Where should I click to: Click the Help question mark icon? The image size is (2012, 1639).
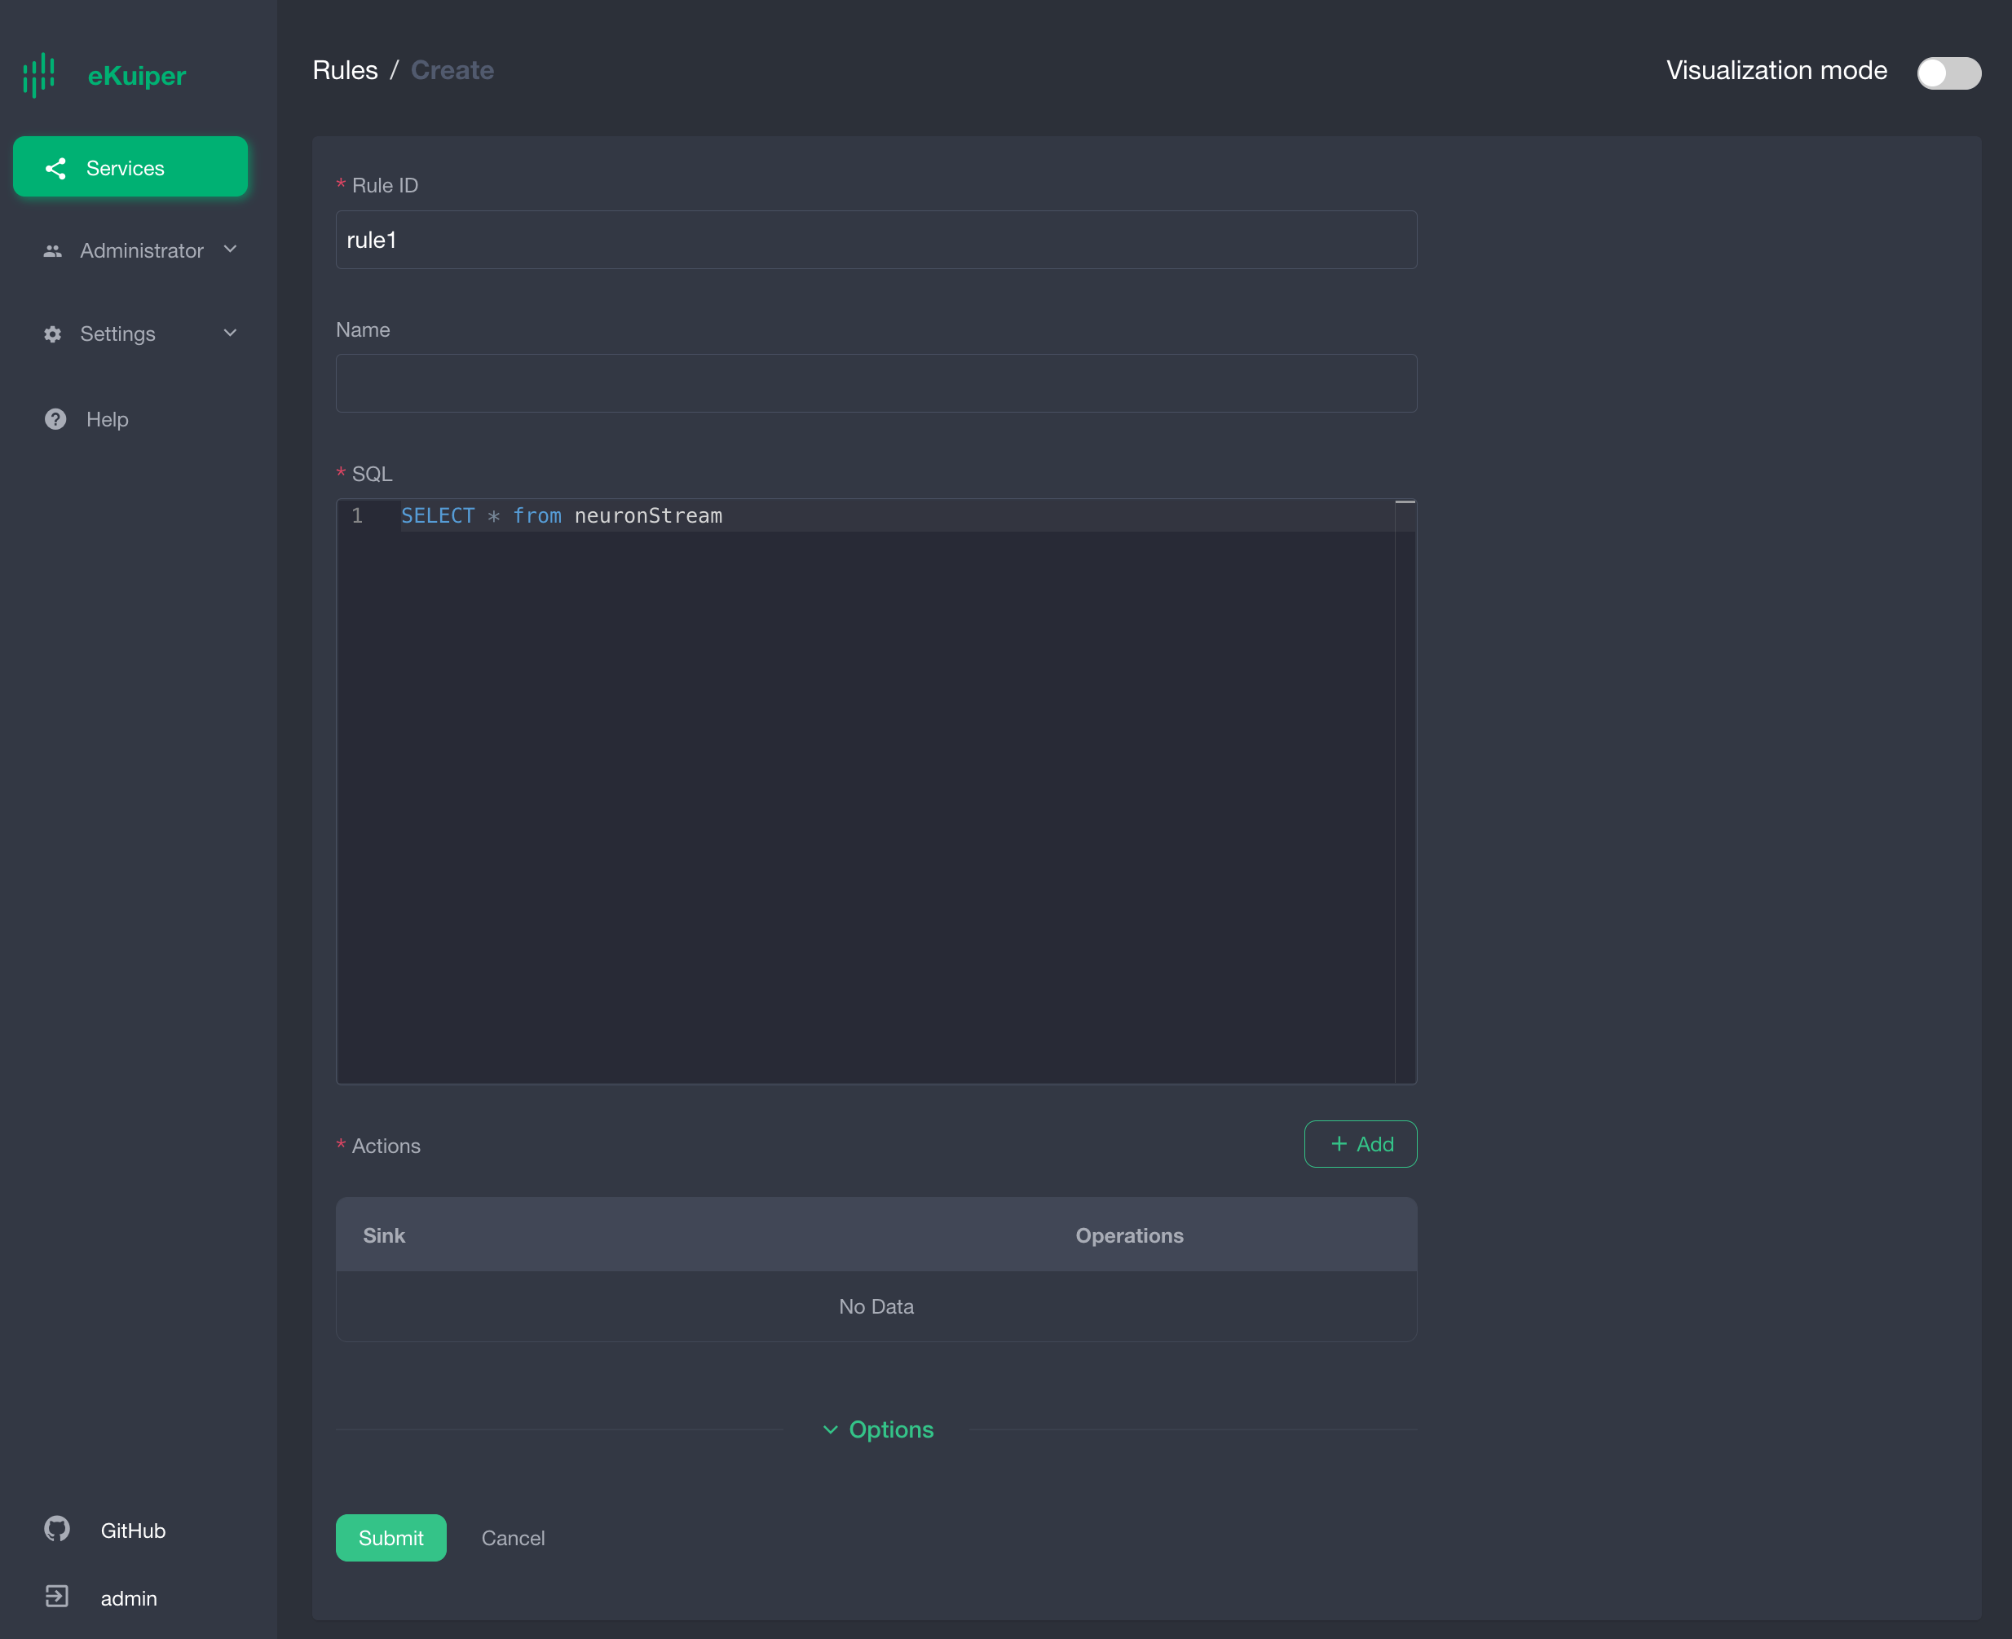coord(55,419)
